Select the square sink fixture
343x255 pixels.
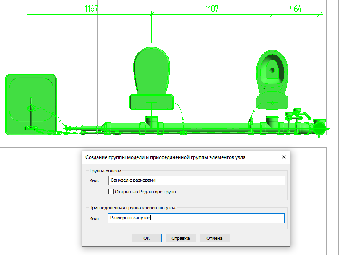click(31, 104)
